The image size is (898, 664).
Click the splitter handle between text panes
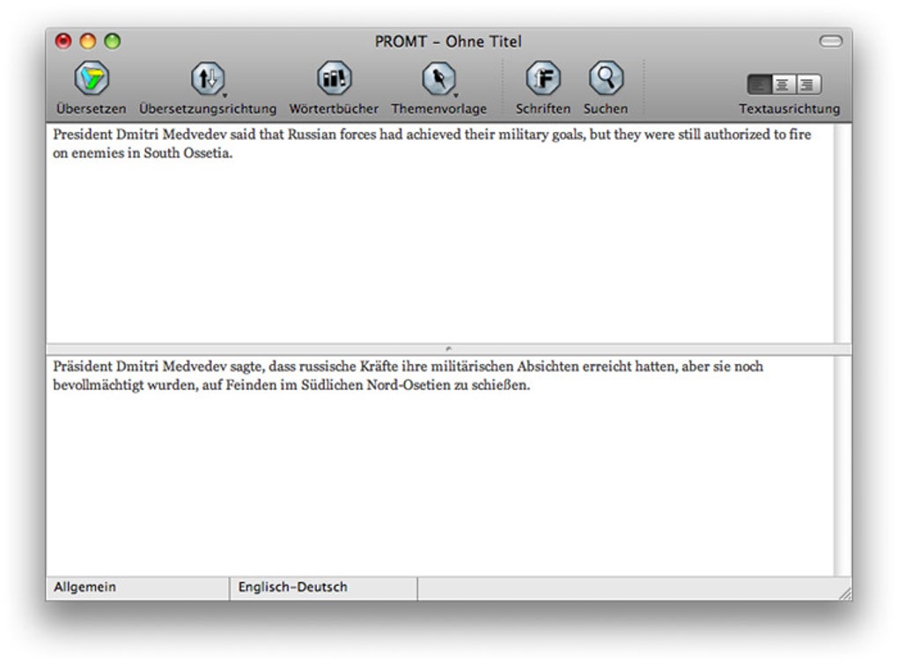click(448, 349)
